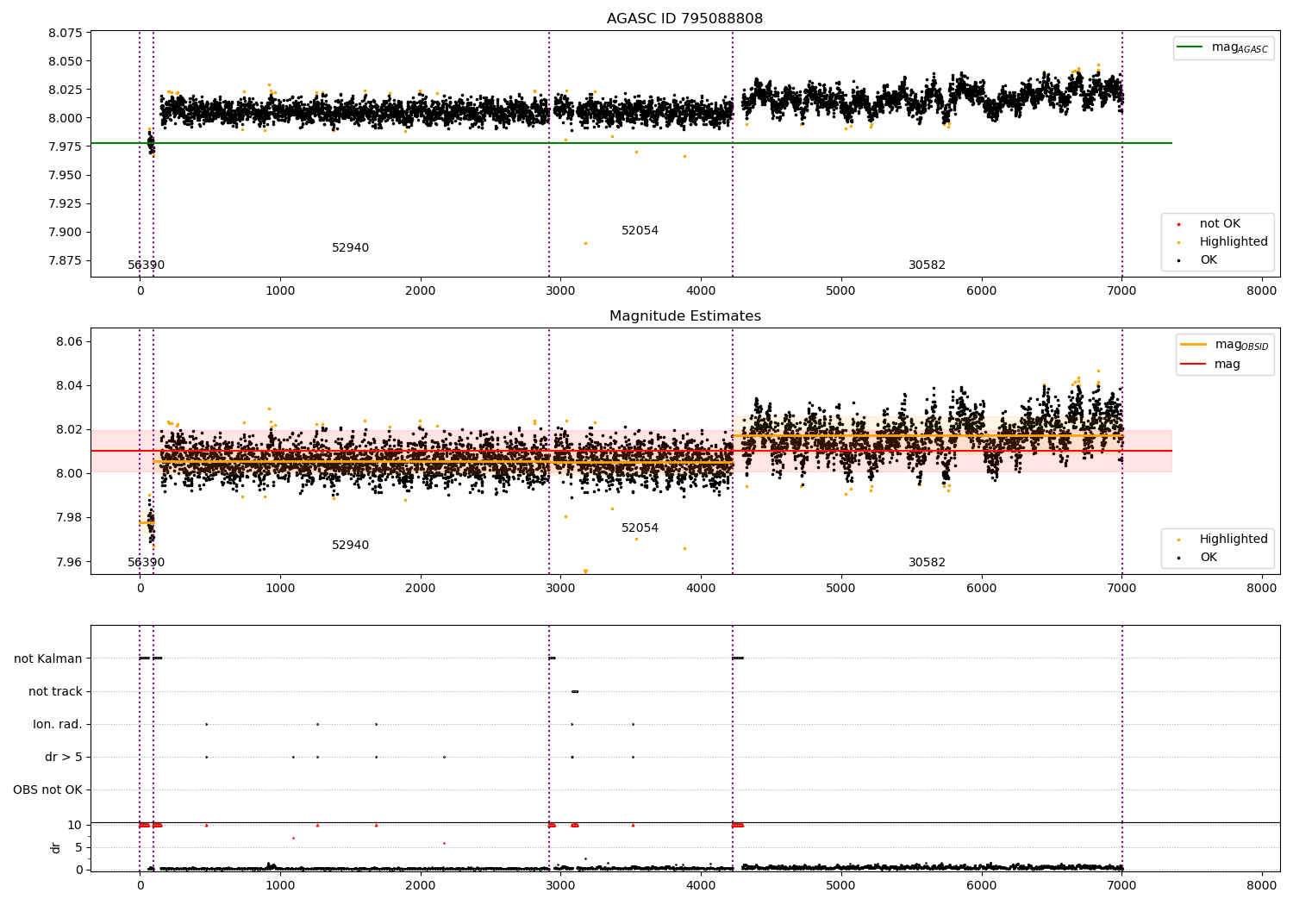Click the 'OBS not OK' row label
The image size is (1293, 905).
pyautogui.click(x=47, y=790)
